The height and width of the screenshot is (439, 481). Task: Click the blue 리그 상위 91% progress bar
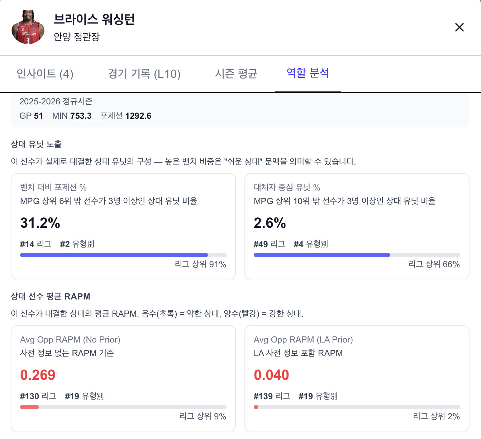click(114, 255)
